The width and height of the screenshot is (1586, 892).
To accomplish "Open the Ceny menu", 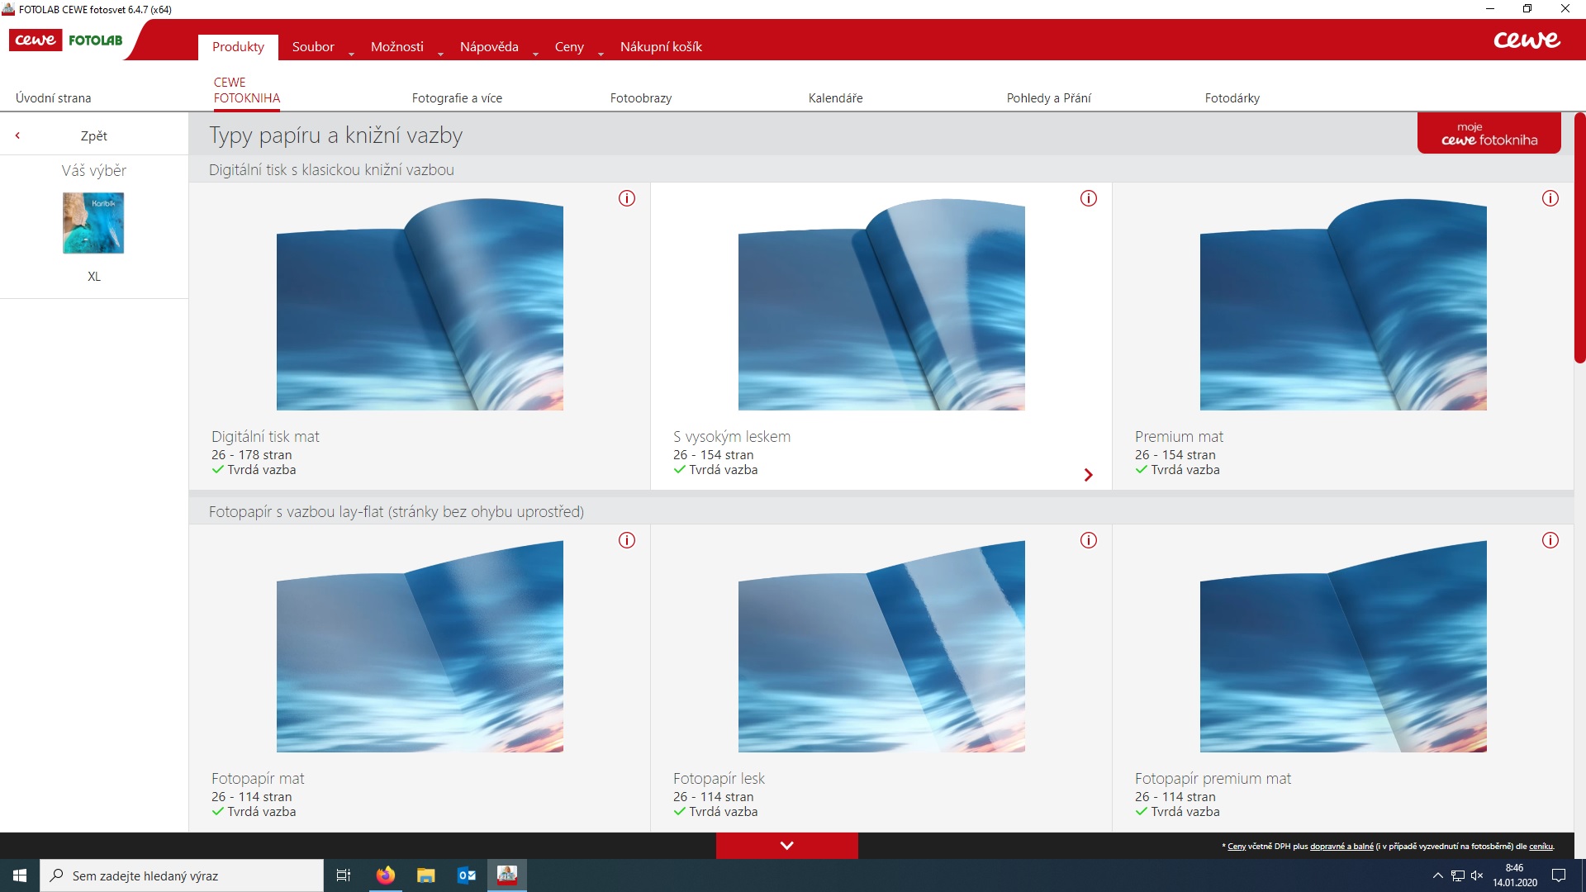I will click(x=569, y=47).
